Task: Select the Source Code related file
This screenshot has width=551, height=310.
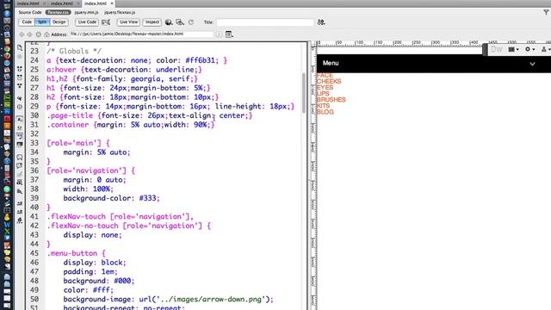Action: tap(30, 12)
